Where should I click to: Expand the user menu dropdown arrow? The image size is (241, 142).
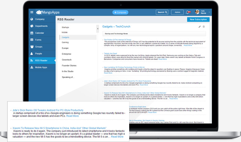pos(209,12)
